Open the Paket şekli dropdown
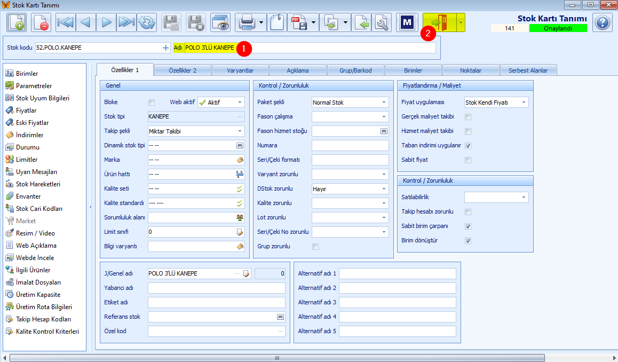Image resolution: width=618 pixels, height=362 pixels. pyautogui.click(x=384, y=102)
